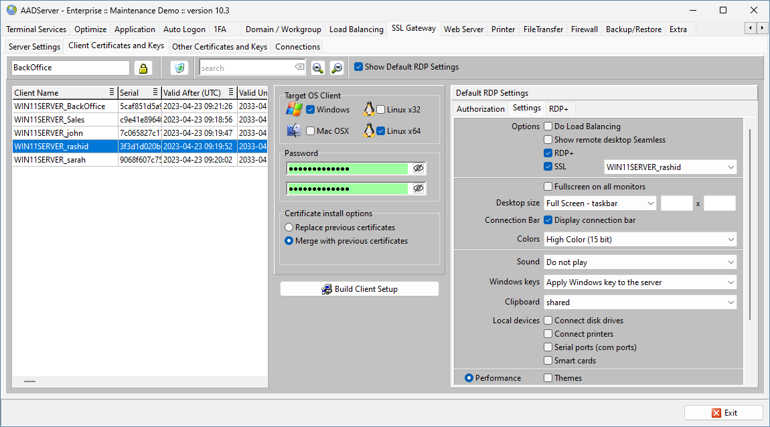The height and width of the screenshot is (427, 770).
Task: Click the recycle bin delete icon
Action: click(x=179, y=68)
